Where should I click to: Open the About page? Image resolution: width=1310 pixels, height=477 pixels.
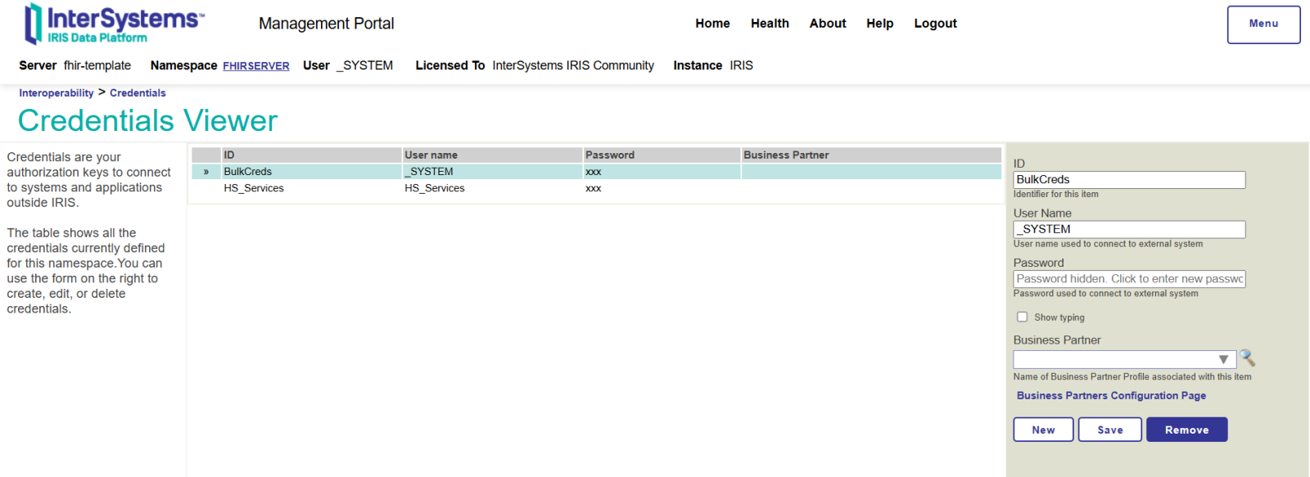click(x=828, y=24)
